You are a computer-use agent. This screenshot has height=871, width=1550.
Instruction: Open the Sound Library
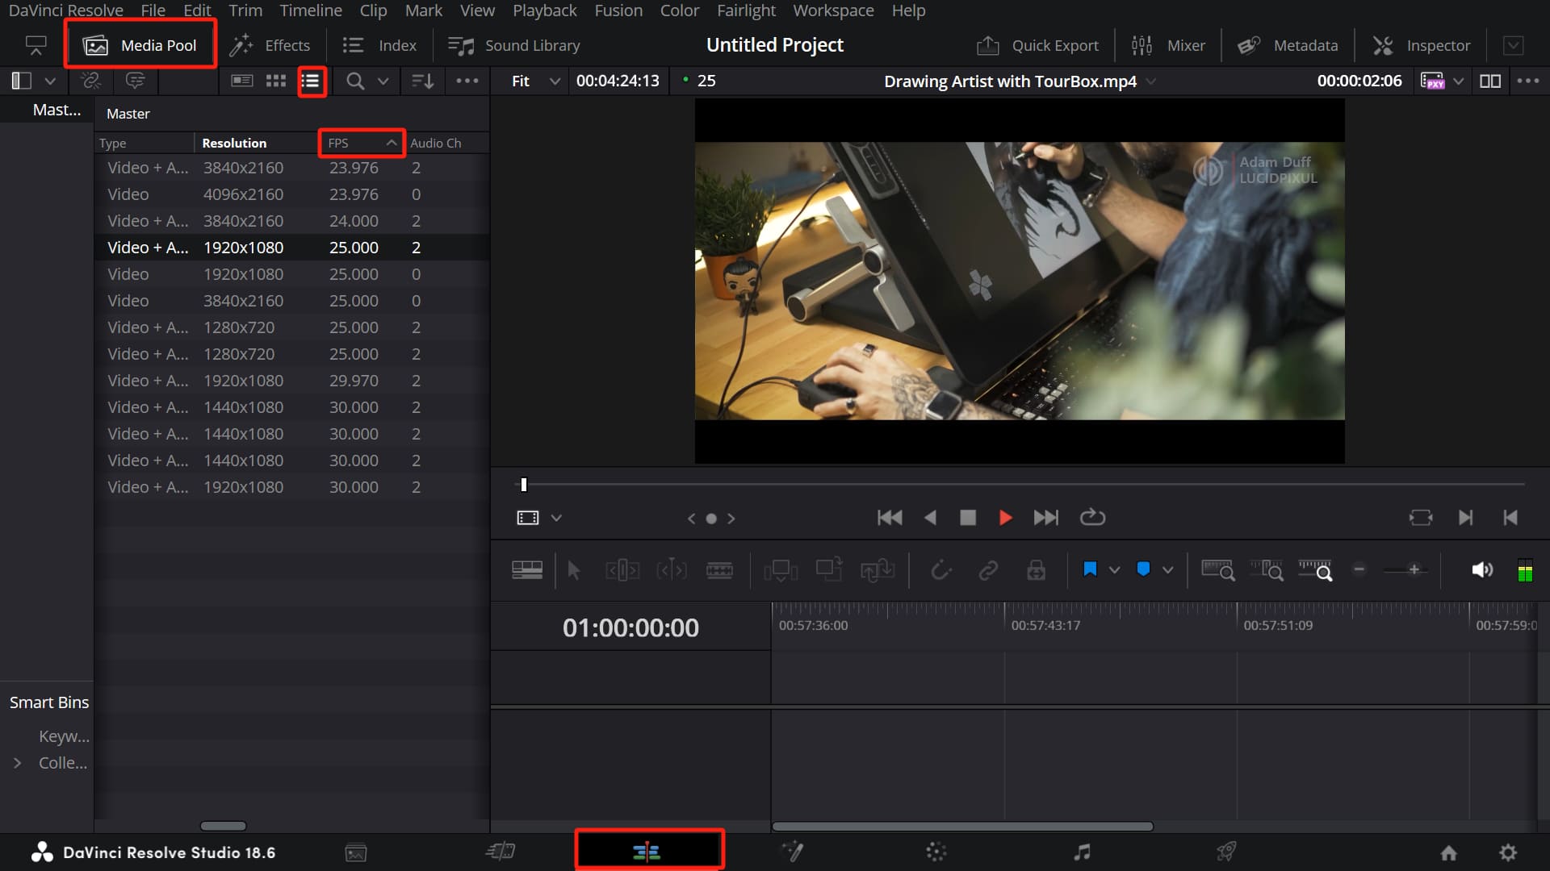coord(514,45)
